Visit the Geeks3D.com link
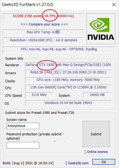The image size is (119, 168). click(x=77, y=163)
